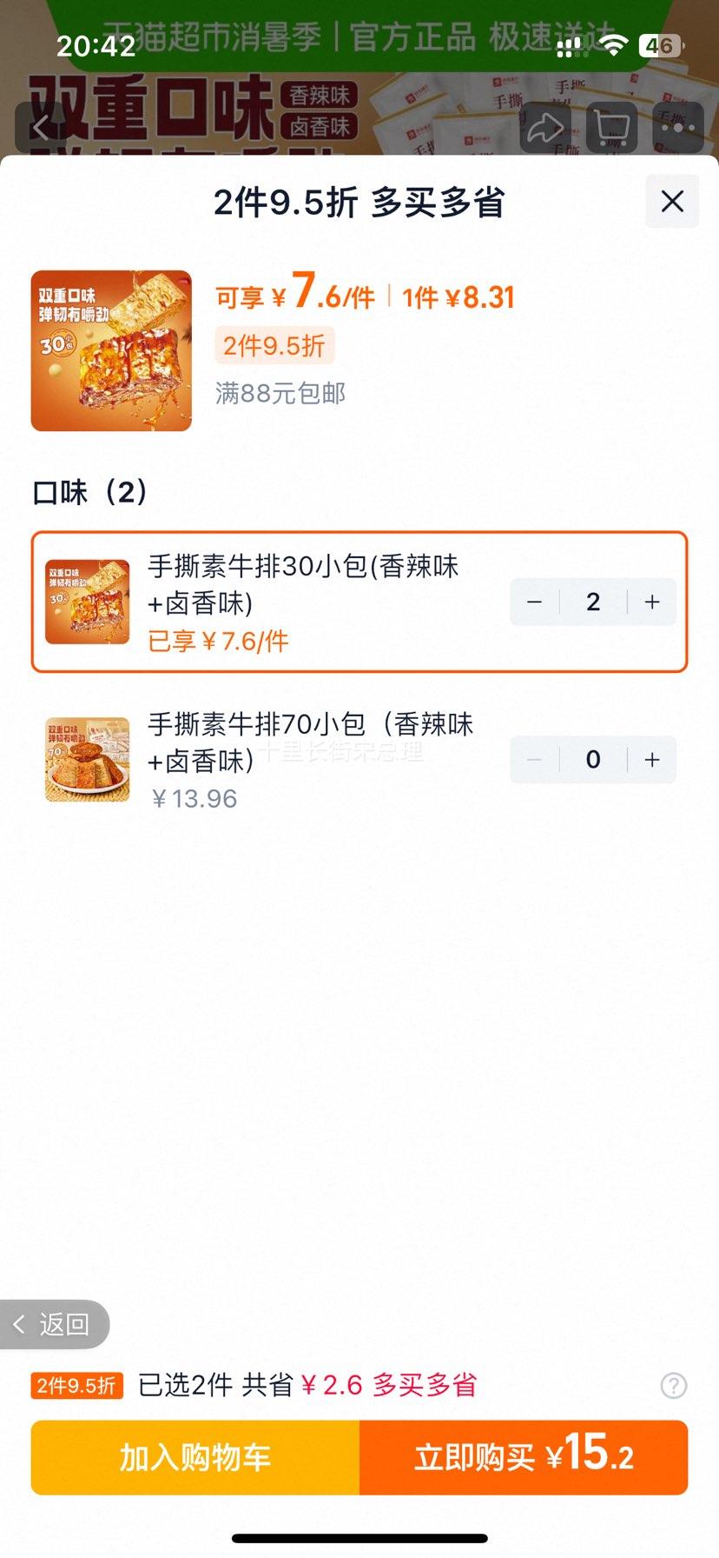View the large product image thumbnail
Image resolution: width=719 pixels, height=1558 pixels.
tap(111, 350)
